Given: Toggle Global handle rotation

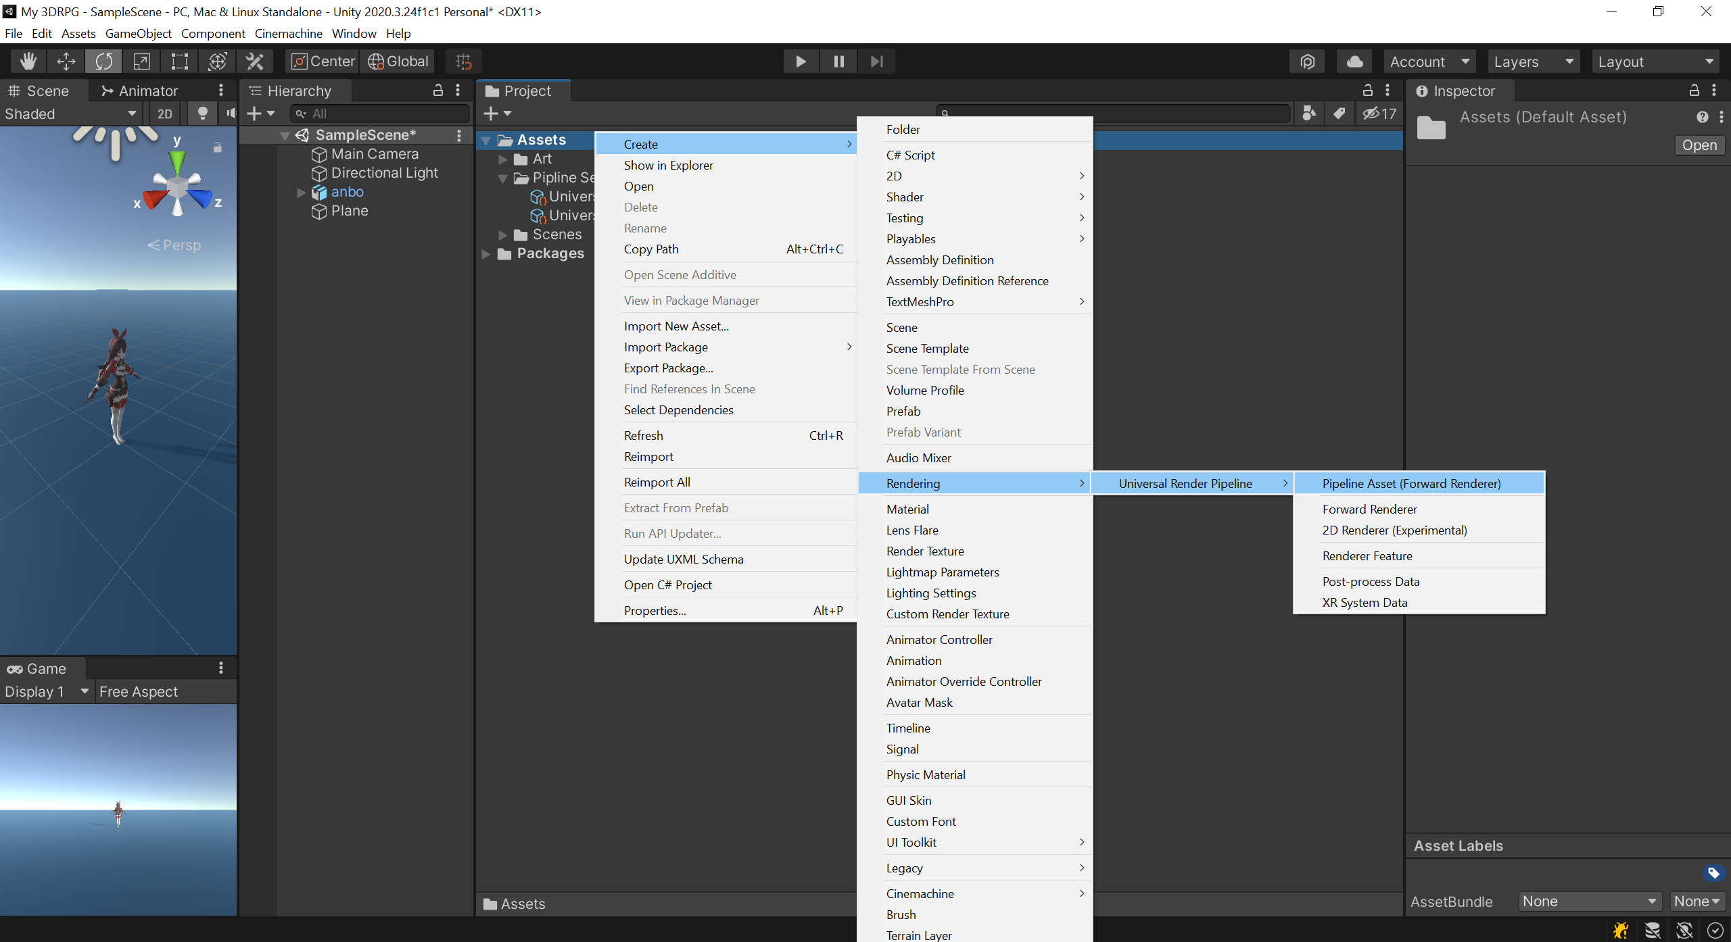Looking at the screenshot, I should (398, 61).
